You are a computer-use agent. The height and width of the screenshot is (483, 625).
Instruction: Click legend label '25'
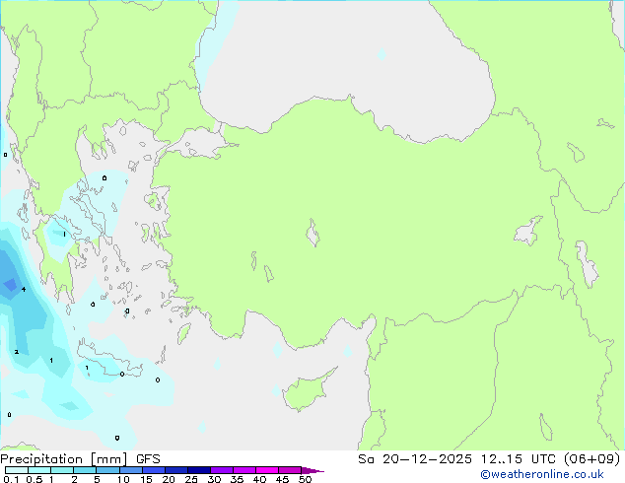191,479
